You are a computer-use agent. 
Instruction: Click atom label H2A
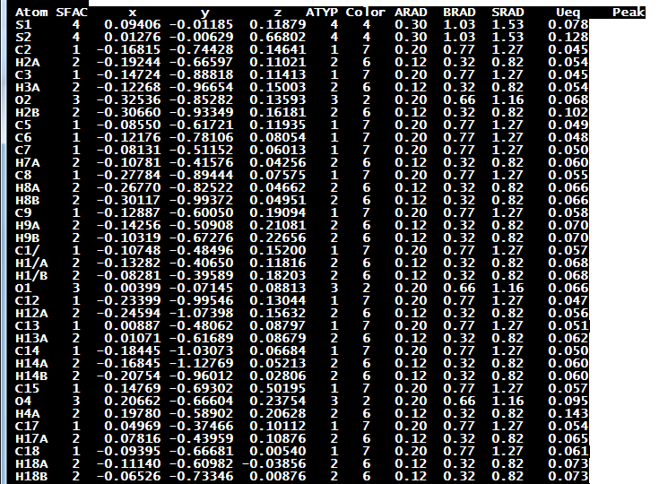[27, 63]
